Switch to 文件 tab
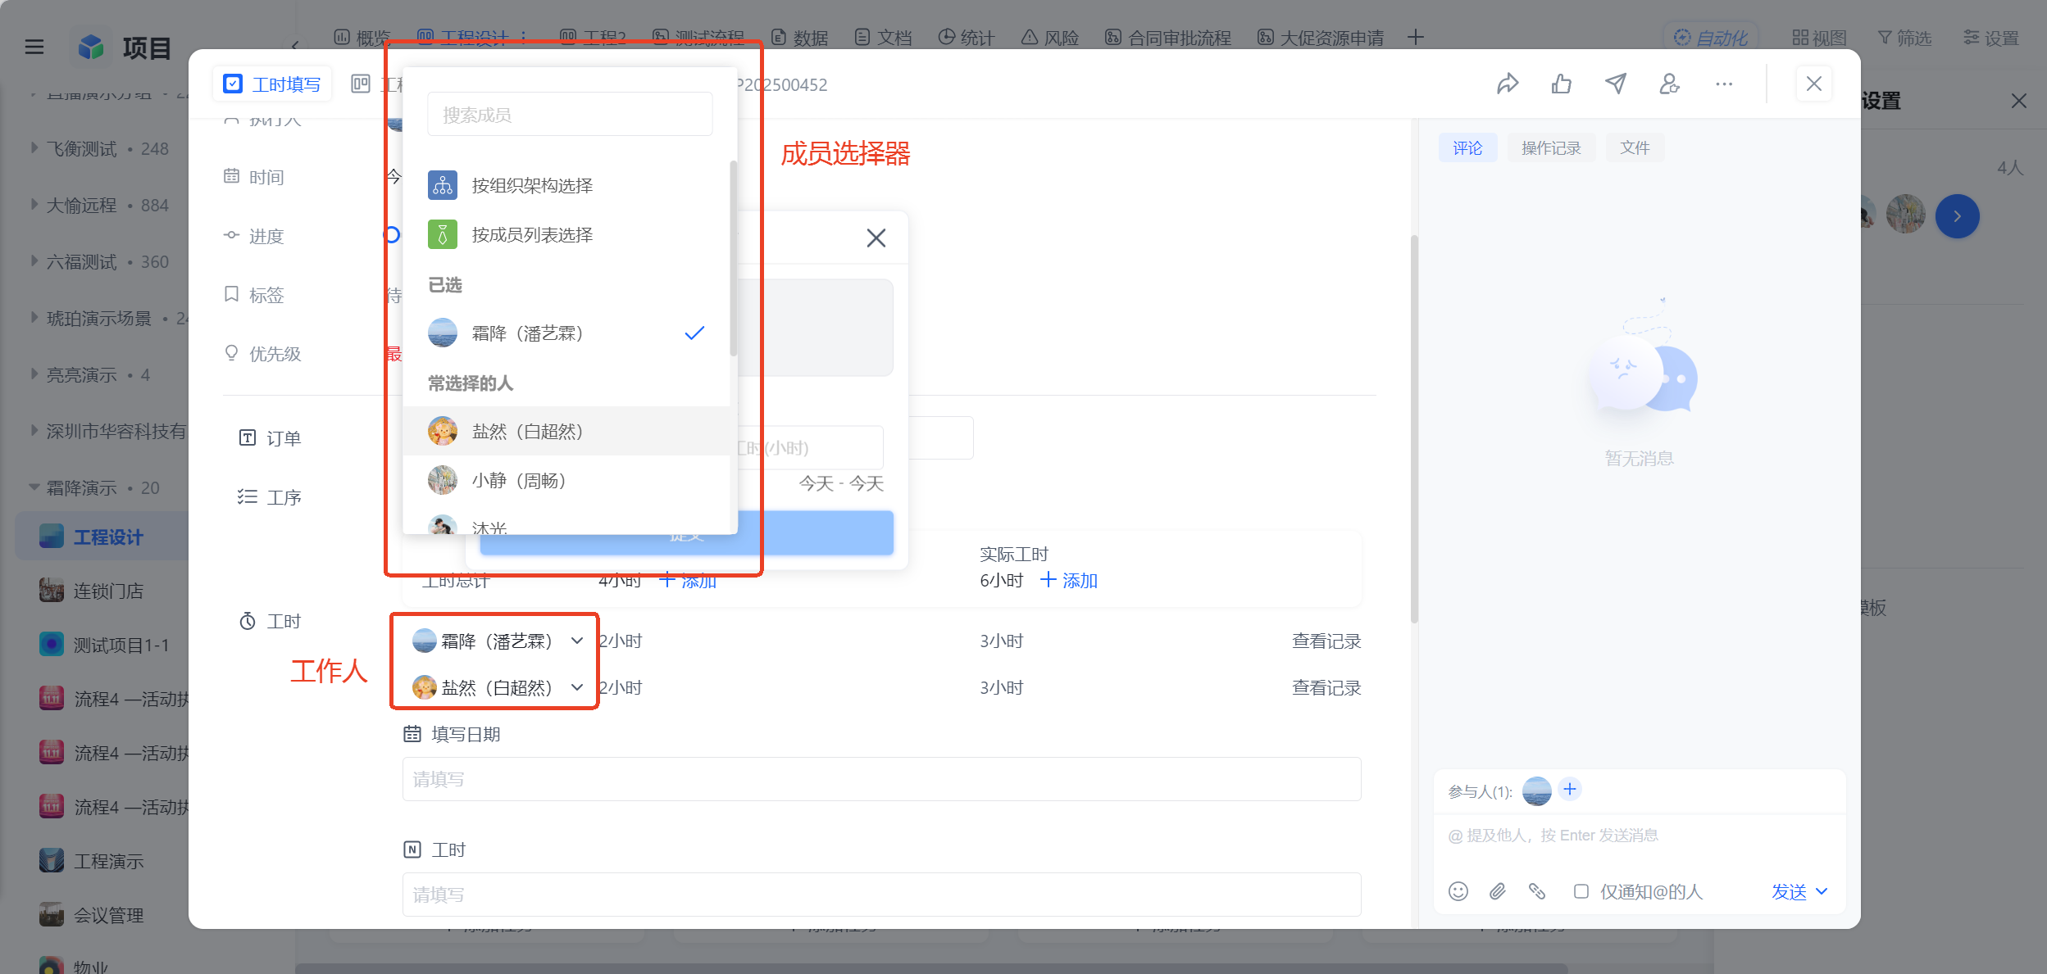The width and height of the screenshot is (2047, 974). coord(1635,148)
